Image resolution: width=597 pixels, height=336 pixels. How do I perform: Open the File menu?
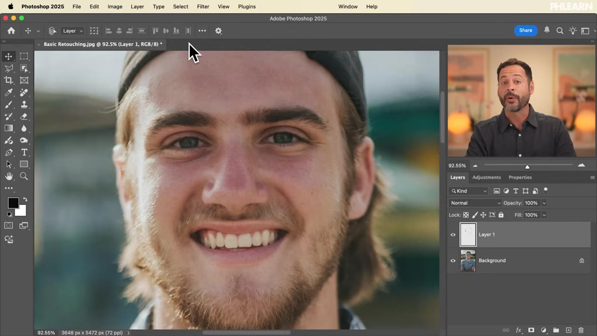[77, 6]
